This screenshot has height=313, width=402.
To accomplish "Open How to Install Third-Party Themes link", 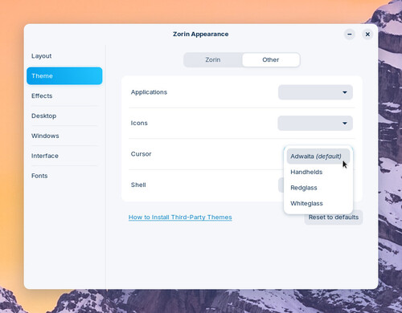I will [180, 217].
